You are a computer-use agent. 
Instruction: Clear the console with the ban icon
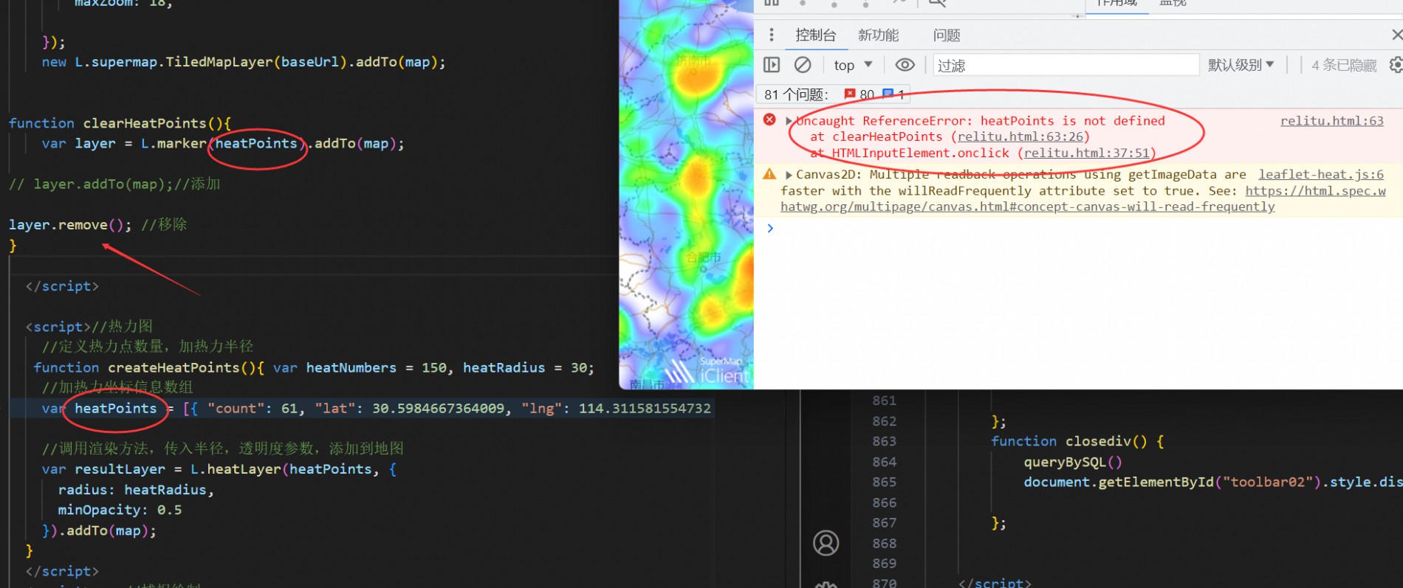click(803, 65)
